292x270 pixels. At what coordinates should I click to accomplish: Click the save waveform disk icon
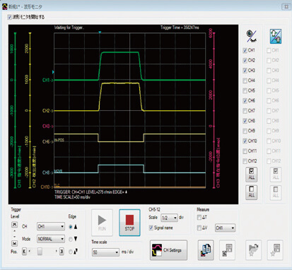(227, 250)
